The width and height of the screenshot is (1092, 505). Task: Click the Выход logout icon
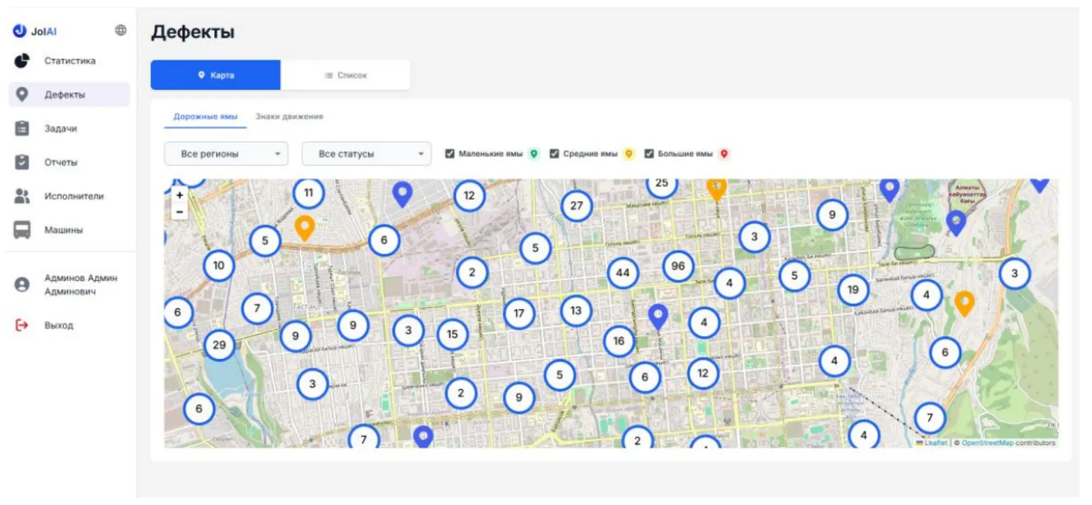coord(22,325)
